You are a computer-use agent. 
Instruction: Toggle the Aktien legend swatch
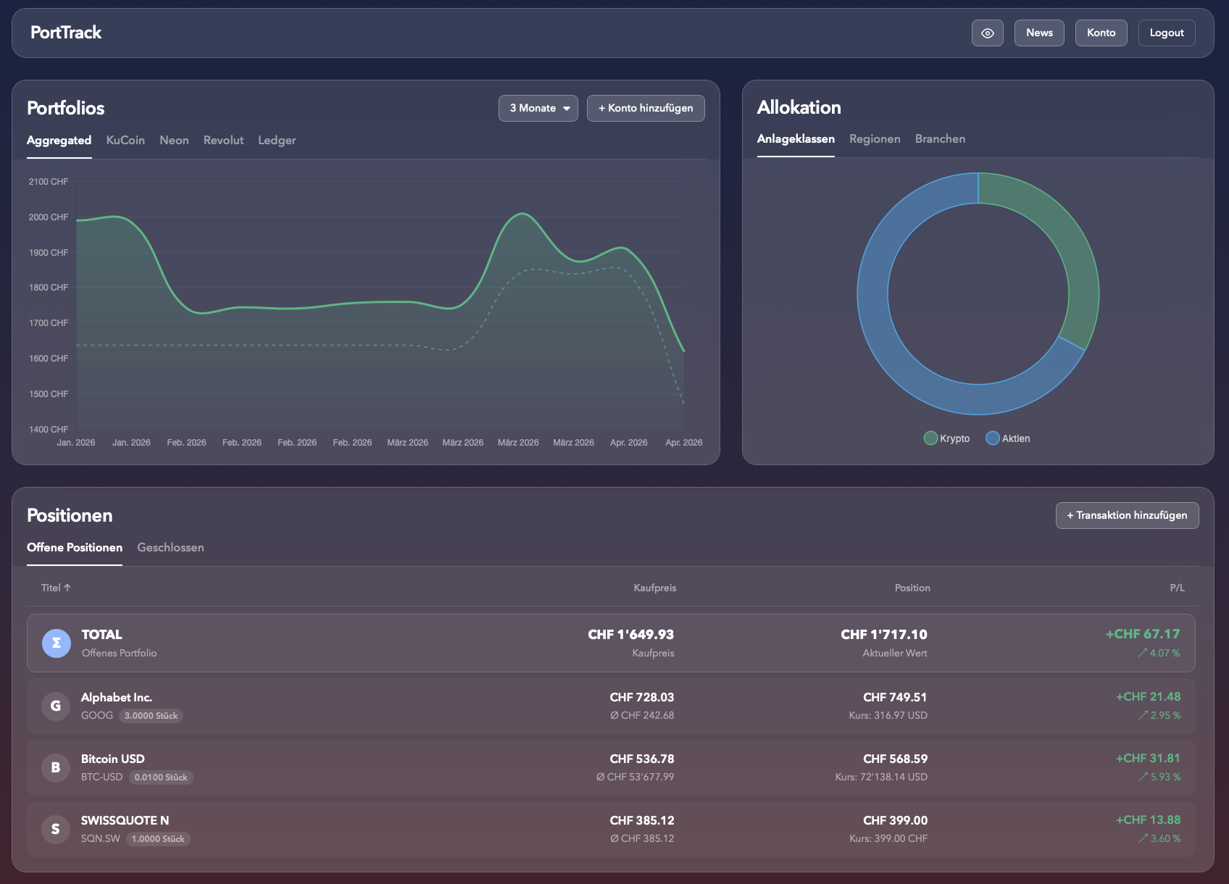pos(993,438)
